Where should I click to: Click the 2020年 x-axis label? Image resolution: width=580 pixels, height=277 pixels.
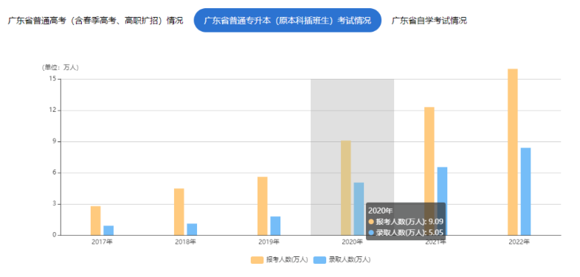(352, 242)
